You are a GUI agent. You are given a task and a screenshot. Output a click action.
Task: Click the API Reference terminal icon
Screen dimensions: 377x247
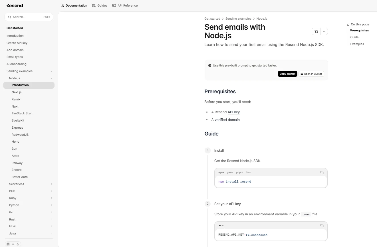click(x=114, y=5)
